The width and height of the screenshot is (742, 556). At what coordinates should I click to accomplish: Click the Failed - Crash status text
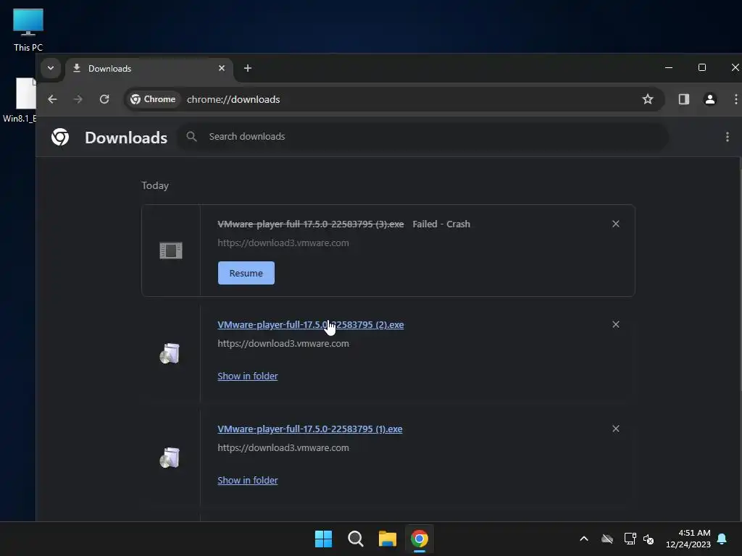click(441, 224)
